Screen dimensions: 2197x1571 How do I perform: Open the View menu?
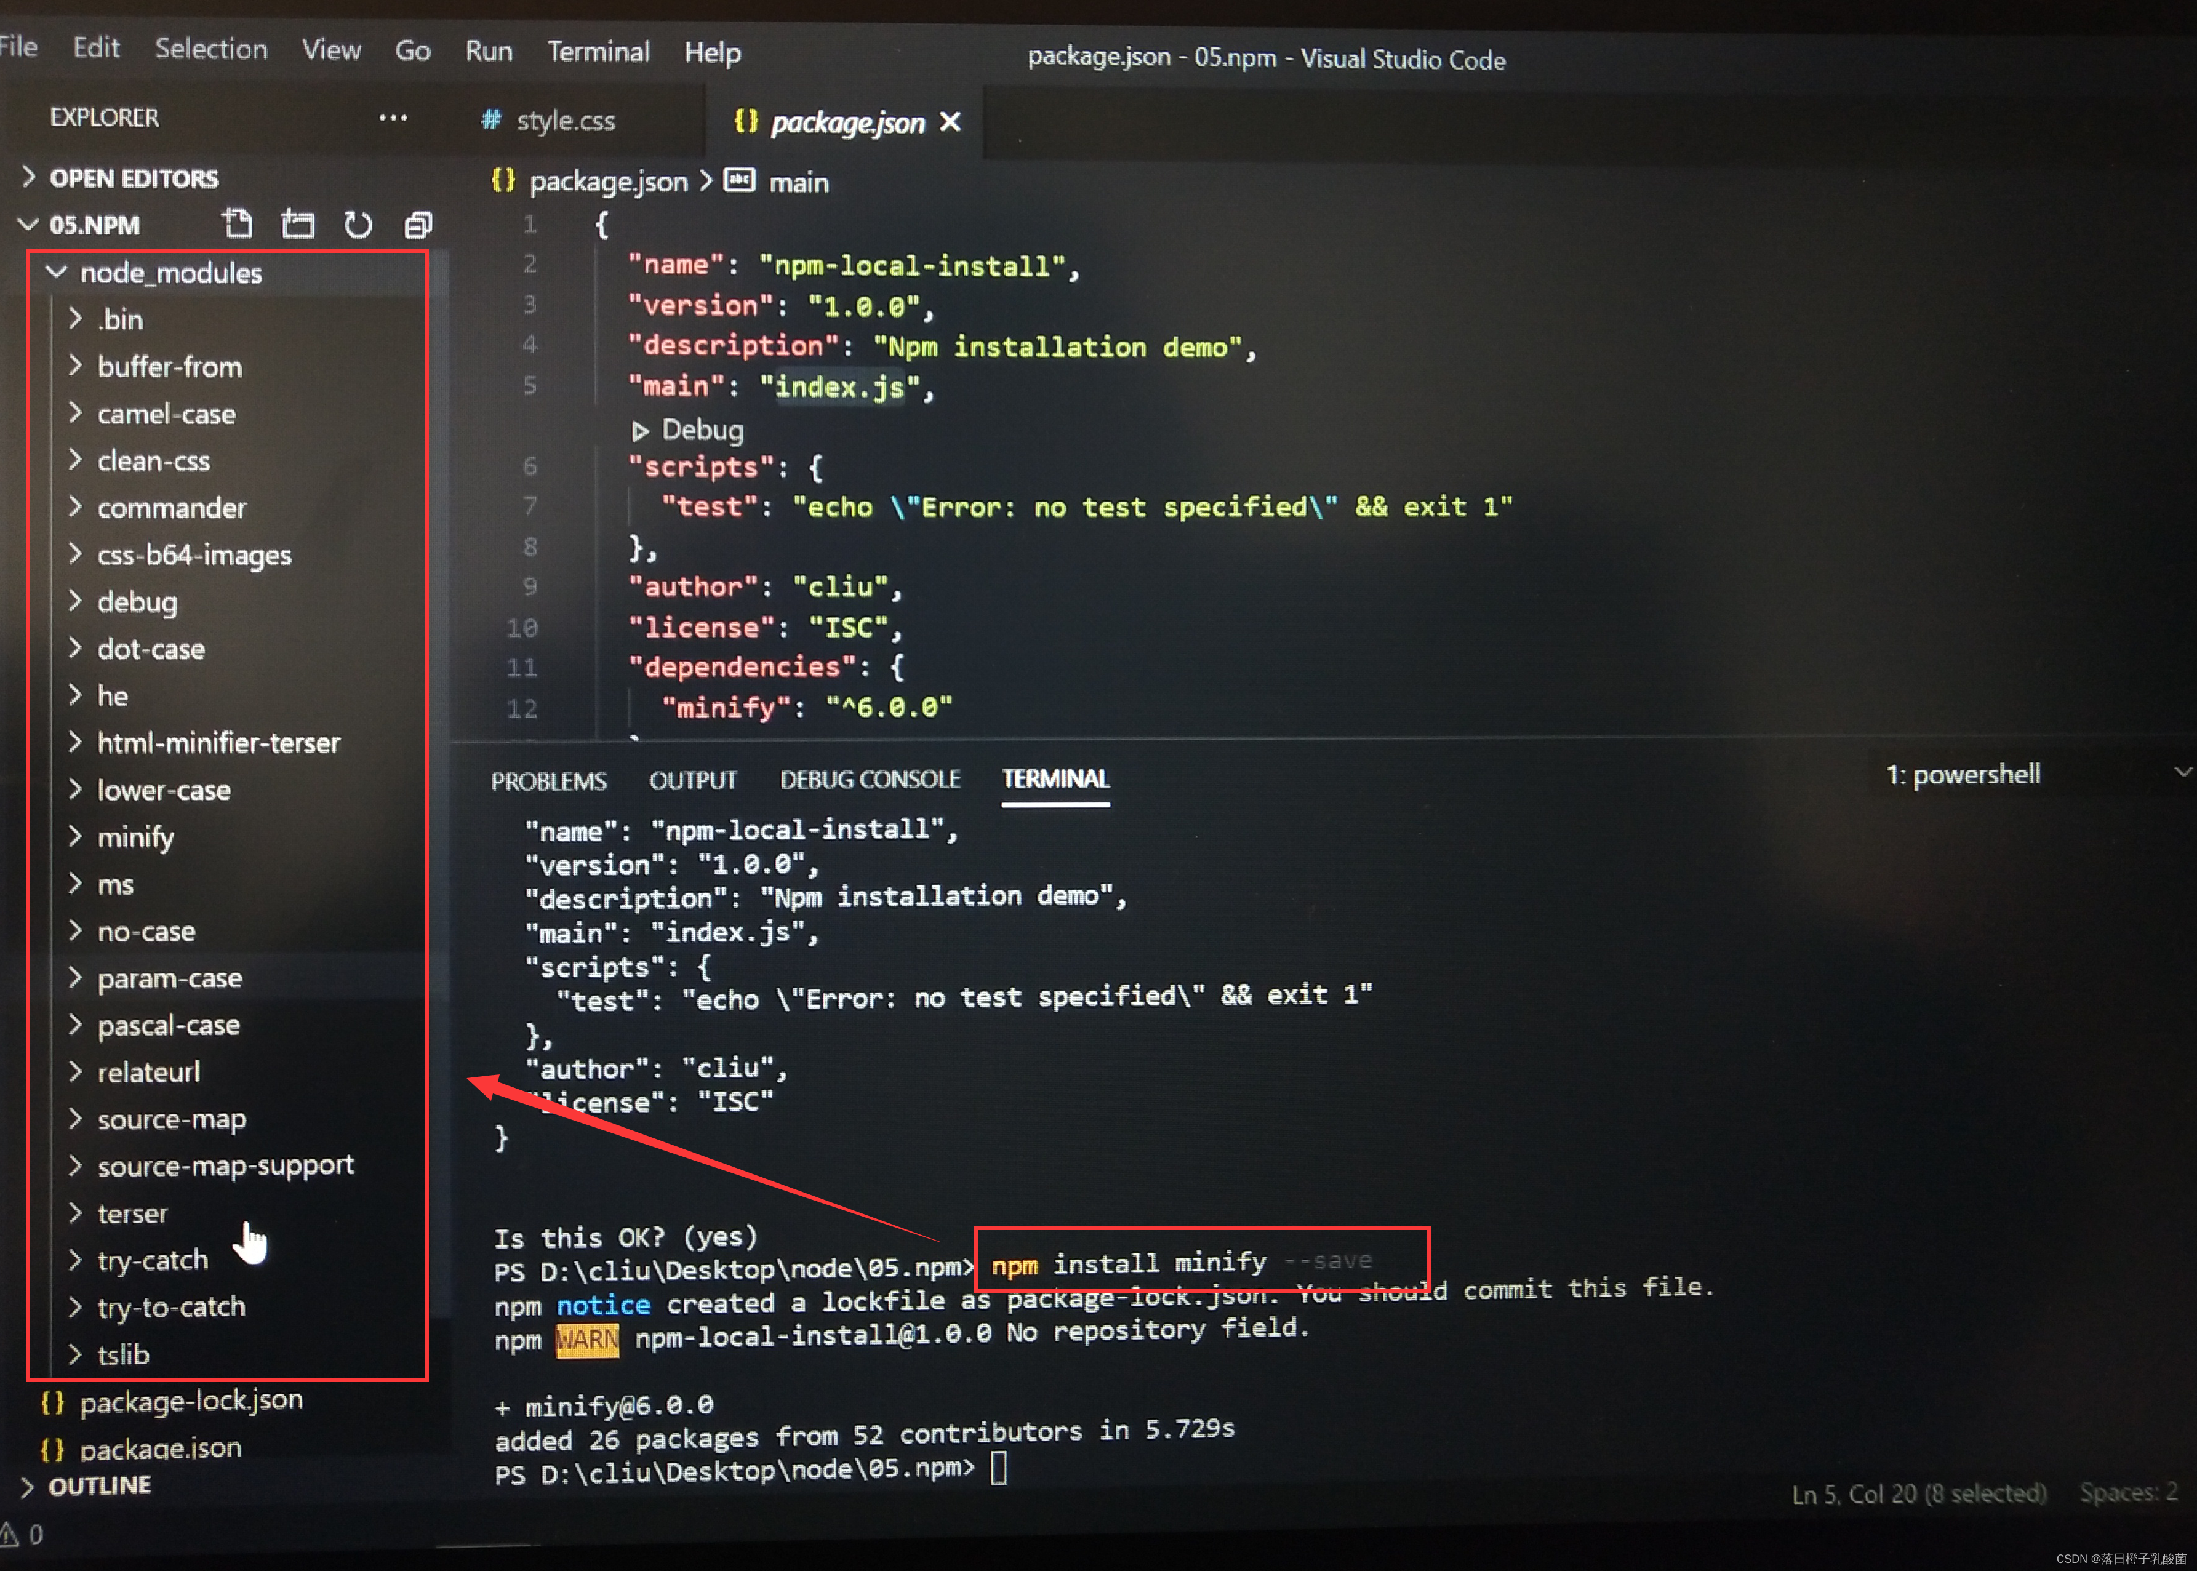click(331, 49)
